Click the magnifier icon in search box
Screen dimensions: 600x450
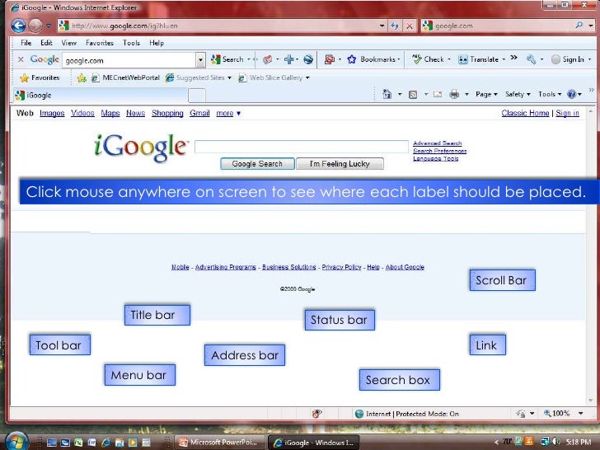pos(579,26)
